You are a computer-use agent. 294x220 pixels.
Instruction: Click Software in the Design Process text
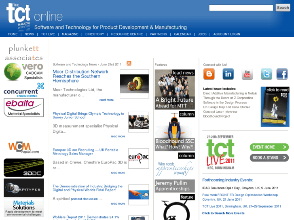point(225,103)
